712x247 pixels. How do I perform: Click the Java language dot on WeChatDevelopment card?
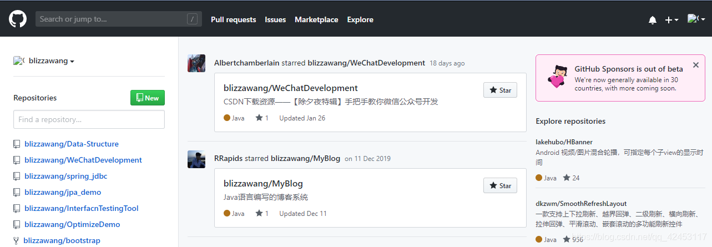[x=227, y=118]
